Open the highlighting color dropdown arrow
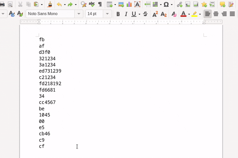Image resolution: width=238 pixels, height=158 pixels. [x=200, y=14]
